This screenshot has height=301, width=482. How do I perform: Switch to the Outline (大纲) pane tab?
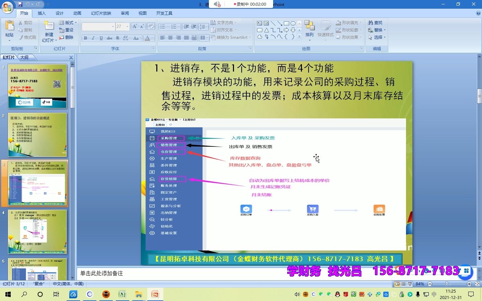24,58
